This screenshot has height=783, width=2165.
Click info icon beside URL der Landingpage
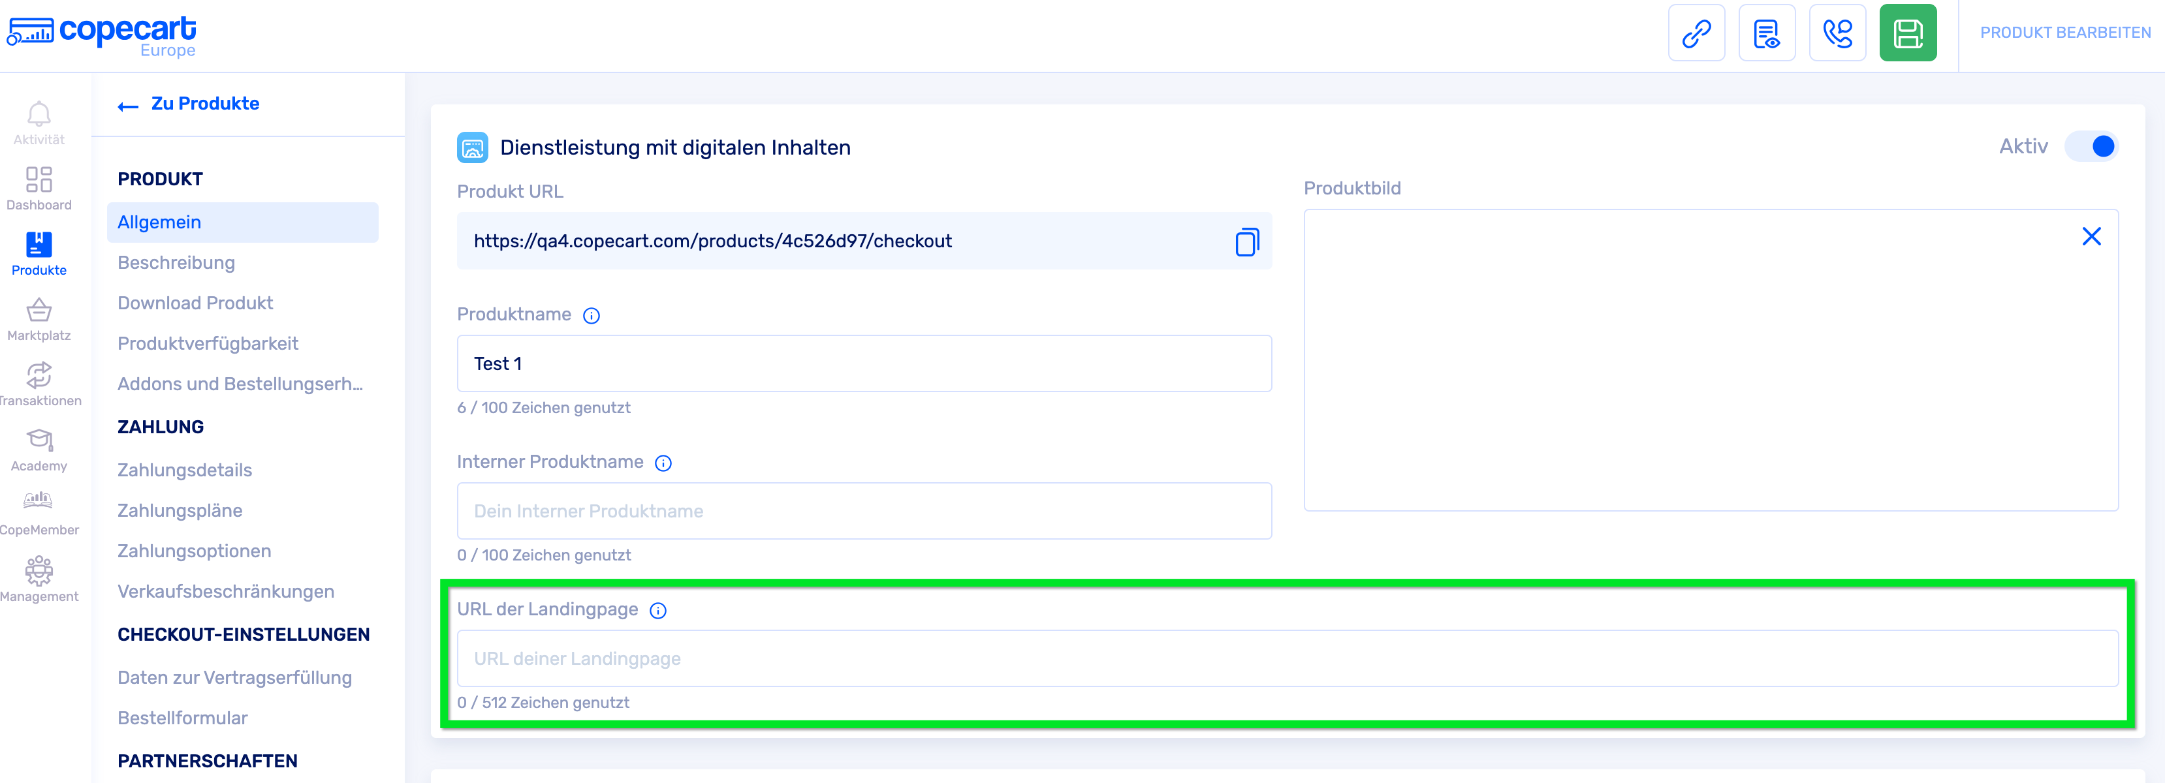click(658, 611)
